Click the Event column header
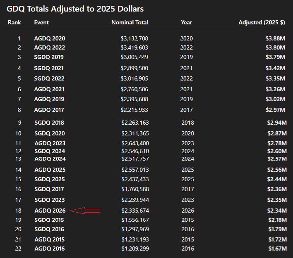The width and height of the screenshot is (293, 258). pyautogui.click(x=41, y=23)
